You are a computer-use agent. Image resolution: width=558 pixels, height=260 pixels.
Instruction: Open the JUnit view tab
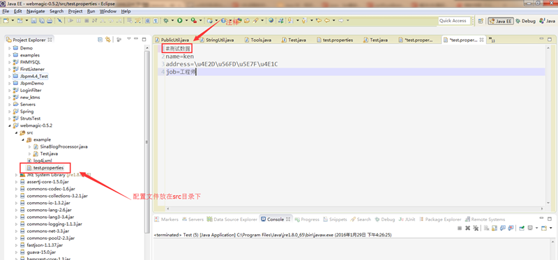tap(407, 220)
